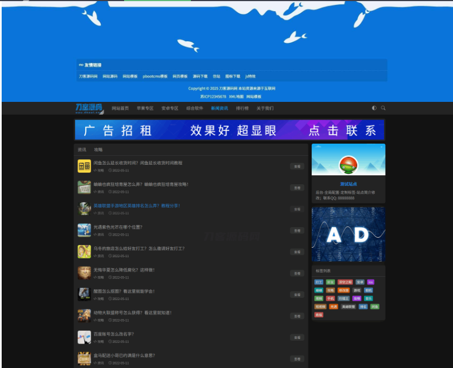
Task: Click the AD banner in sidebar
Action: click(348, 234)
